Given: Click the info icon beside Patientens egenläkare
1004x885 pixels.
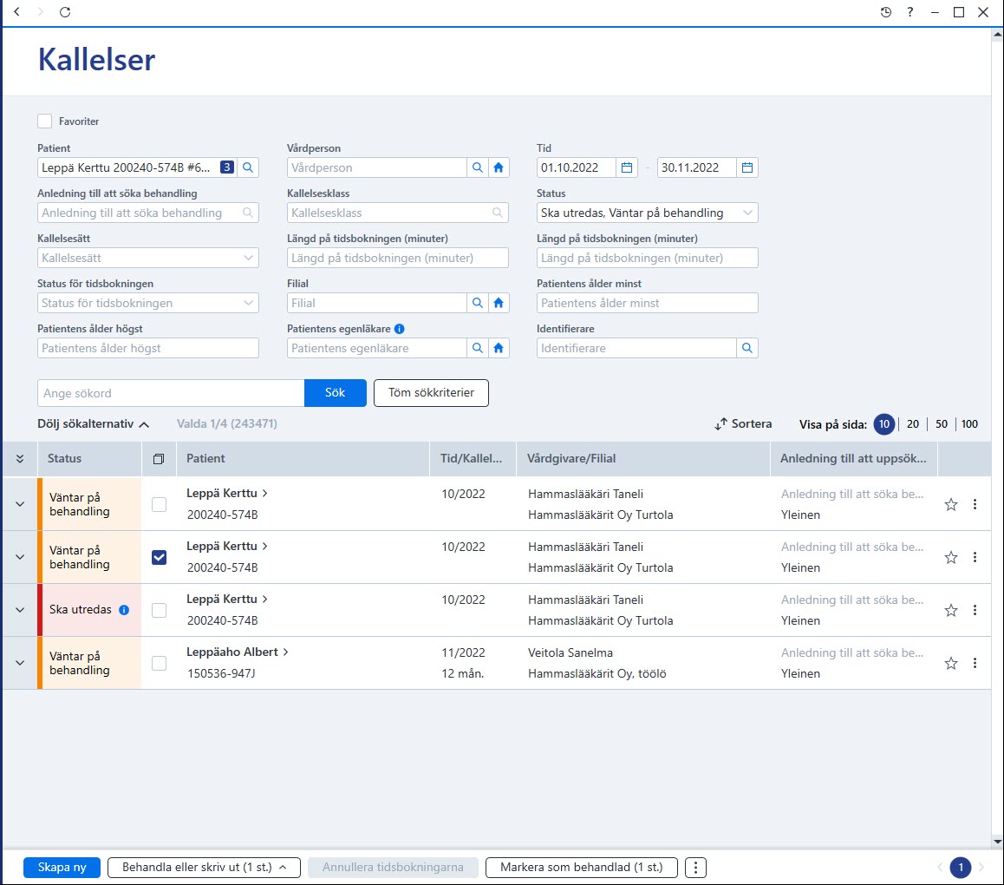Looking at the screenshot, I should pyautogui.click(x=400, y=329).
